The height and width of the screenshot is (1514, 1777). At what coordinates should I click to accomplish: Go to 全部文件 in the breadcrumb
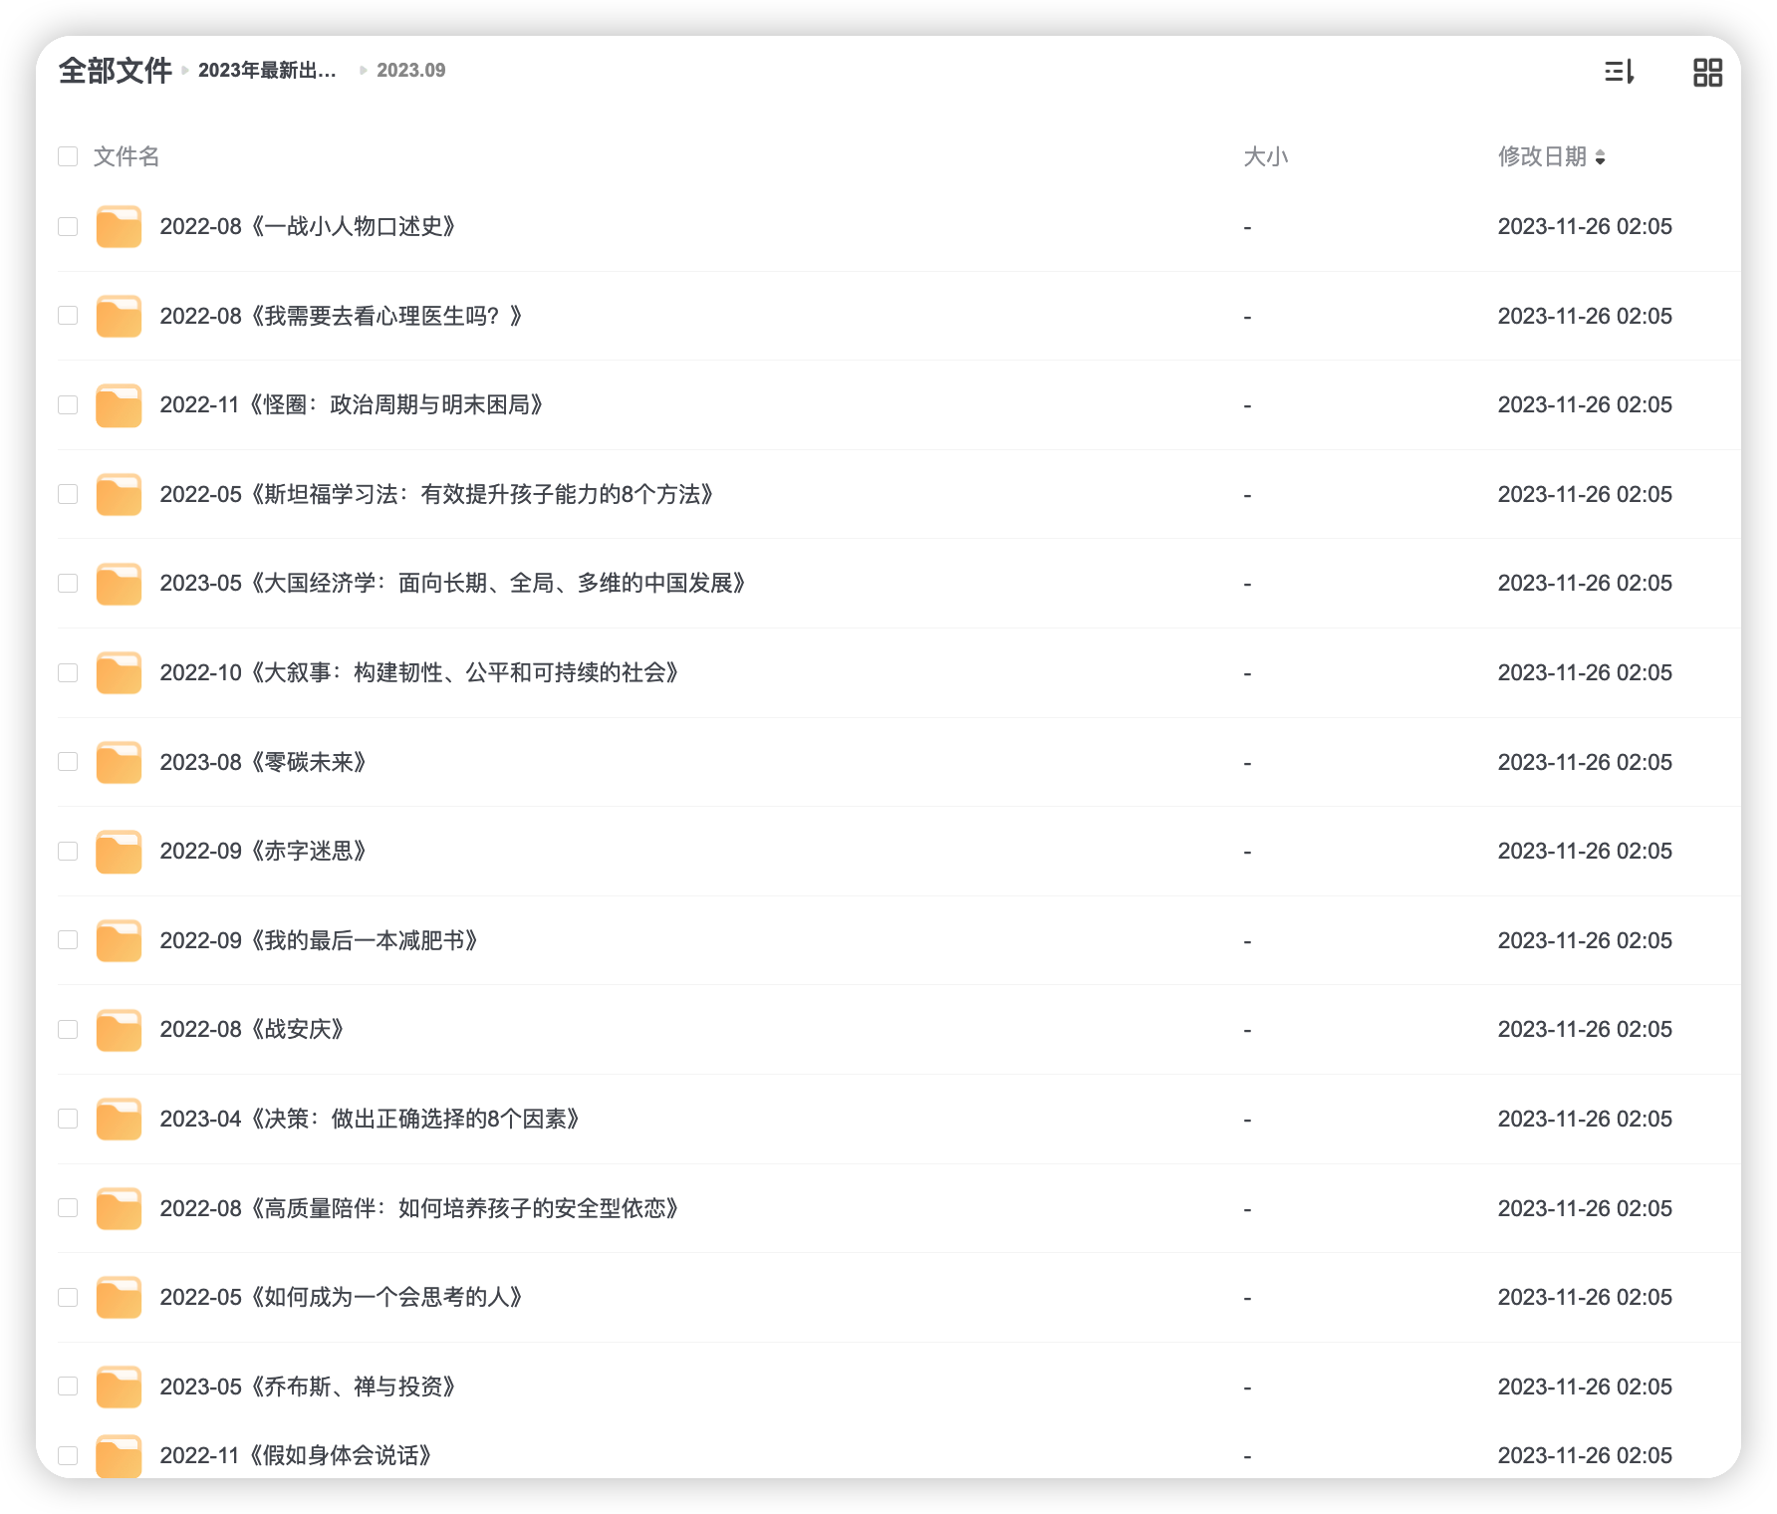tap(115, 71)
